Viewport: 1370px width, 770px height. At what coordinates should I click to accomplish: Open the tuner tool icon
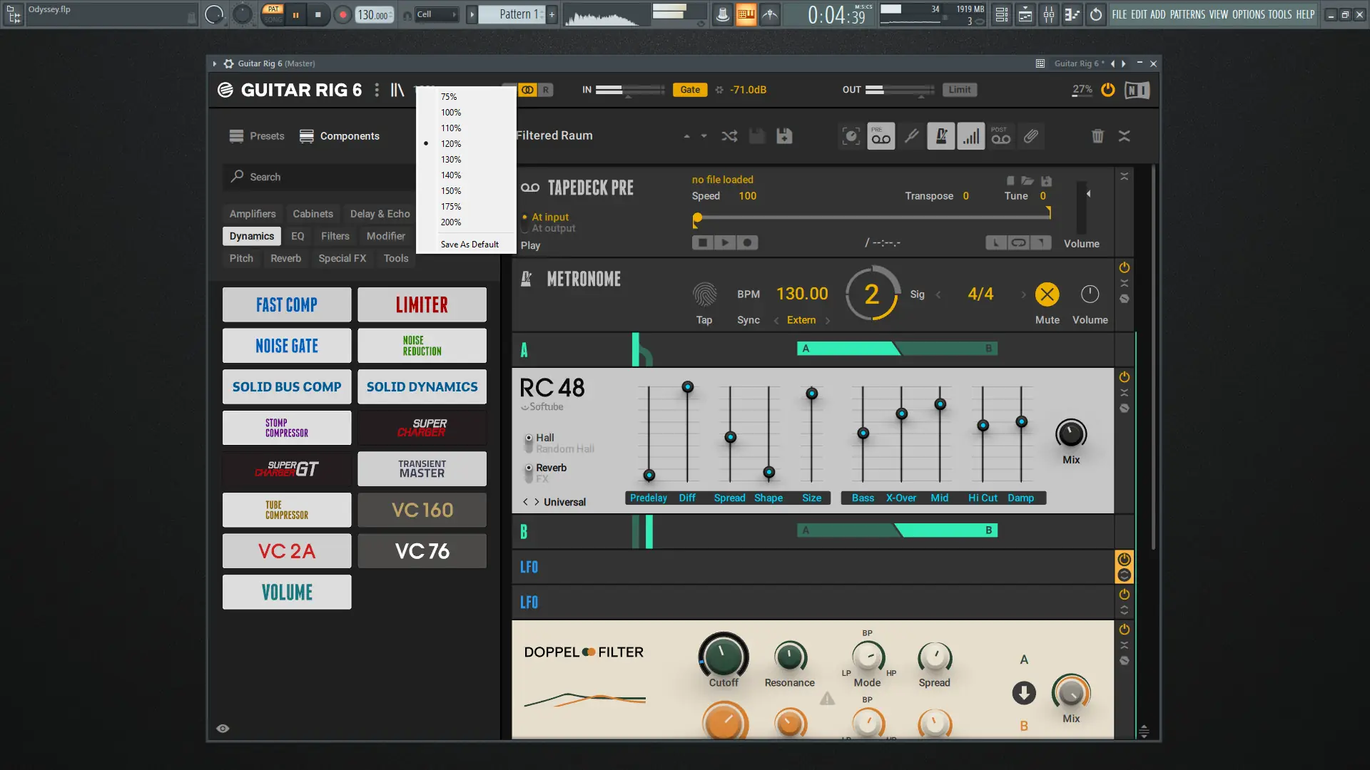[911, 136]
